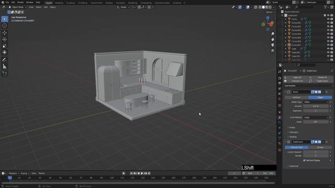The image size is (335, 188).
Task: Select the Rotate tool
Action: [x=5, y=39]
